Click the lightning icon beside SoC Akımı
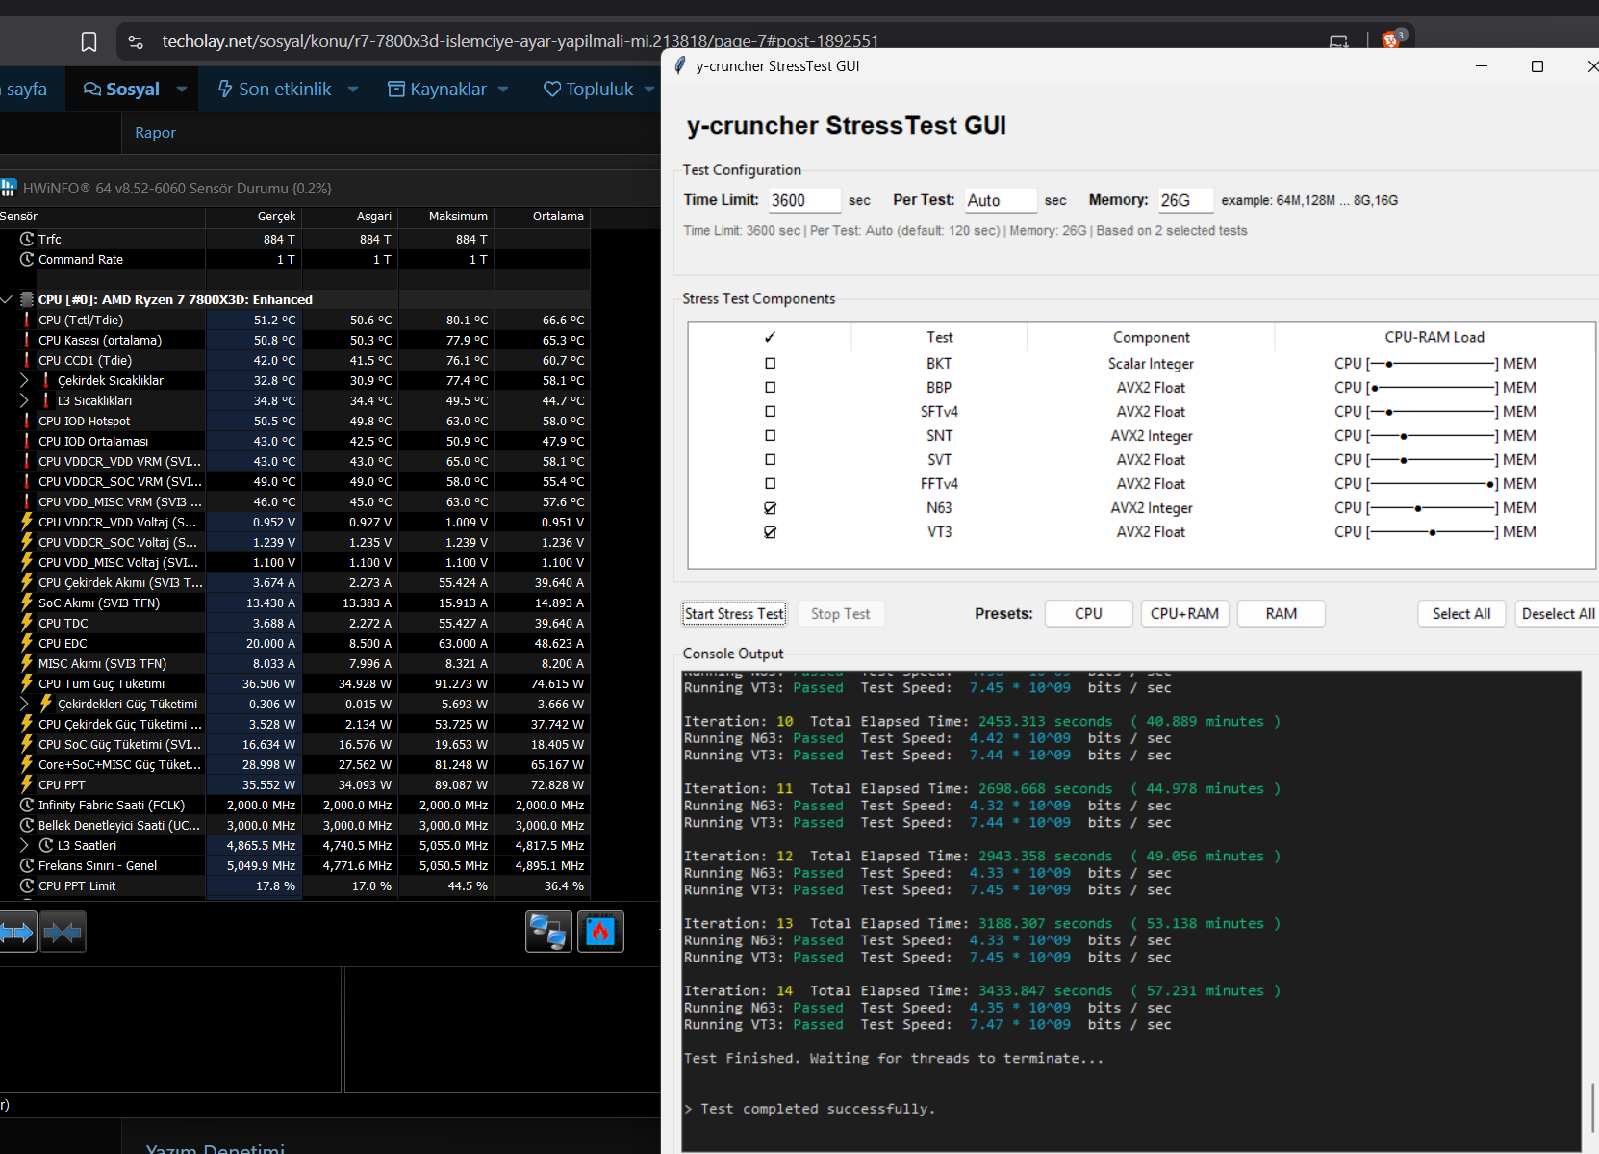1599x1154 pixels. 27,603
